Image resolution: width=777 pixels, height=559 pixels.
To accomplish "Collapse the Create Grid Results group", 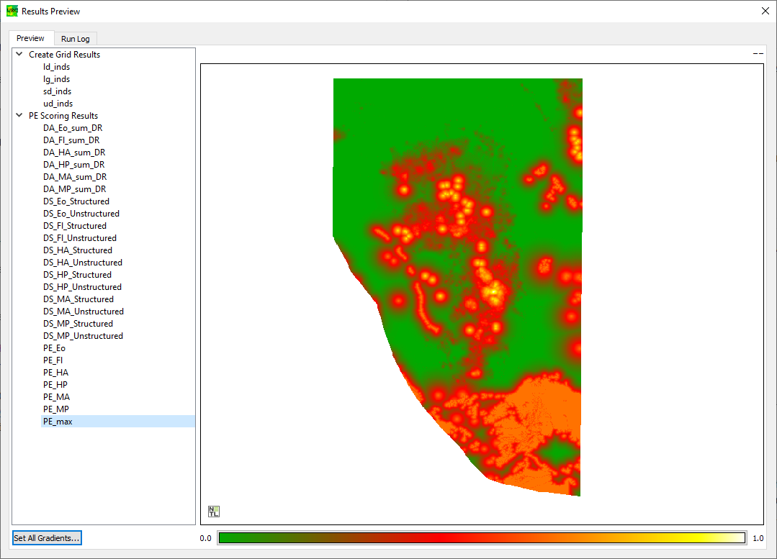I will click(19, 54).
